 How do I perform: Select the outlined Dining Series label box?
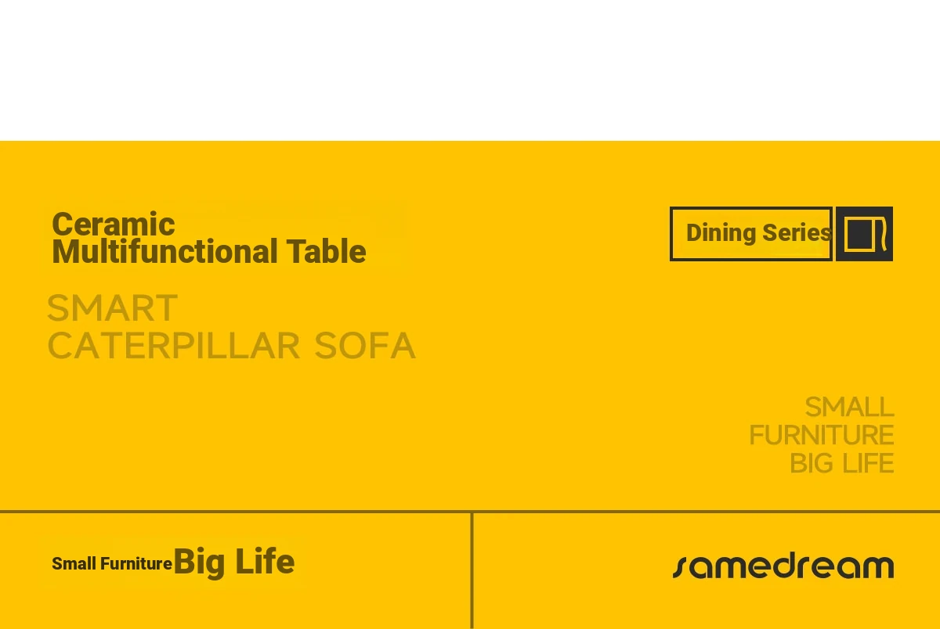tap(751, 233)
